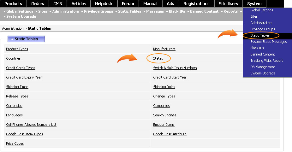Choose Static Tables in System dropdown menu
This screenshot has height=152, width=292.
tap(260, 35)
